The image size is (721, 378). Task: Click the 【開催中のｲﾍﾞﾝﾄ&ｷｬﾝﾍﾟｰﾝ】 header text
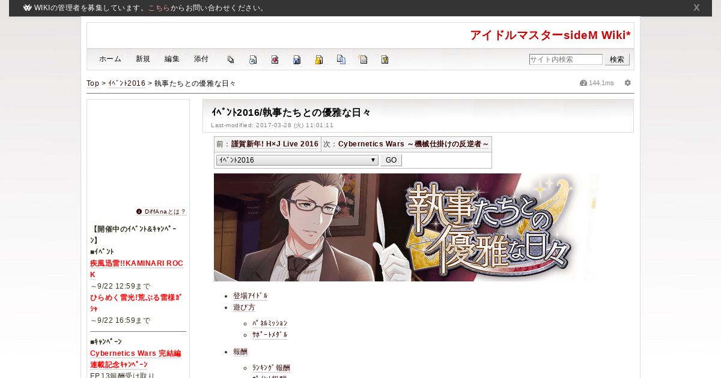click(133, 235)
